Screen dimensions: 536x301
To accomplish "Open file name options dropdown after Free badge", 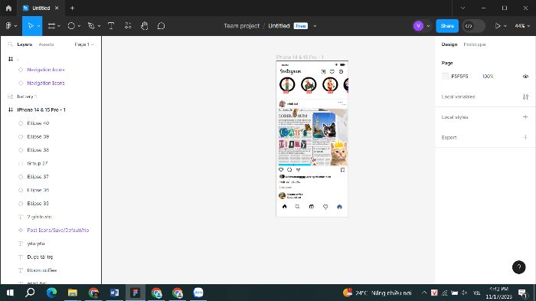I will [315, 26].
